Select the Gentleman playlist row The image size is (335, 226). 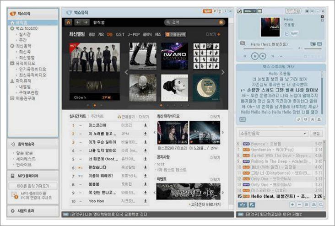coord(280,150)
